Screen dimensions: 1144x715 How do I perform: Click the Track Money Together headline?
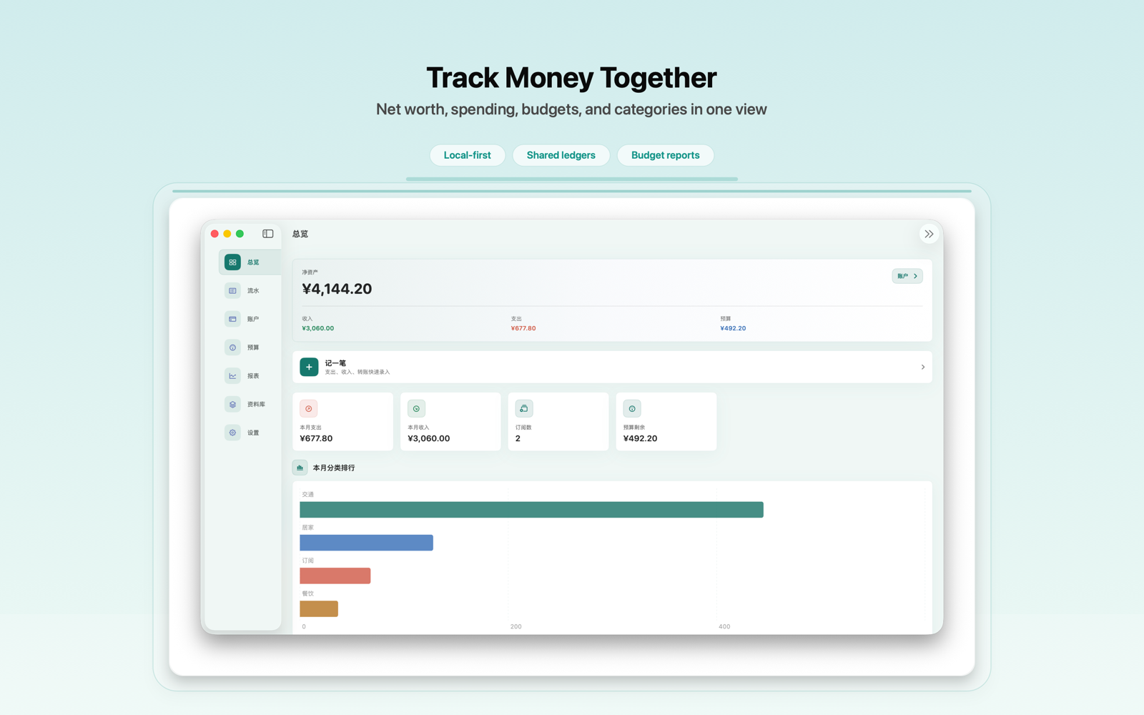(571, 78)
